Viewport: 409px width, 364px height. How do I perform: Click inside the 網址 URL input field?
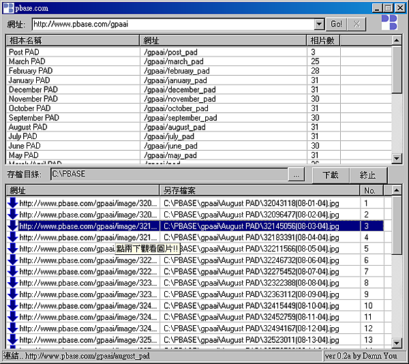click(x=173, y=25)
